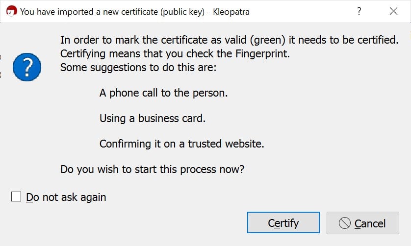Image resolution: width=411 pixels, height=246 pixels.
Task: Click the word Fingerprint in the message
Action: 263,54
